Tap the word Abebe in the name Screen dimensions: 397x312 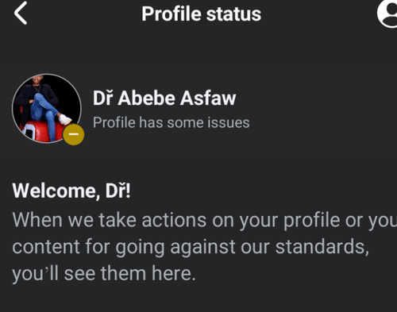[x=147, y=98]
